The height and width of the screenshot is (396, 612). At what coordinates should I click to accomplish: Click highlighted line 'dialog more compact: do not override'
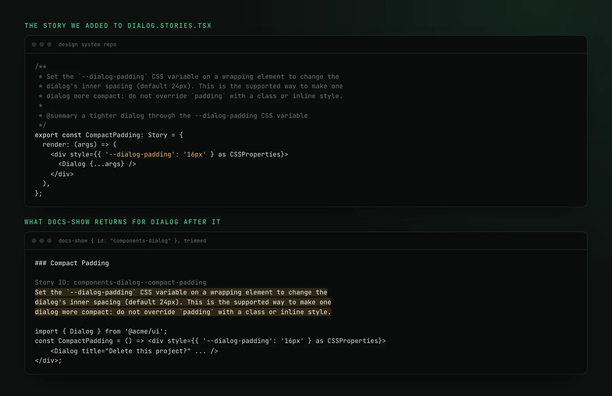click(x=183, y=312)
